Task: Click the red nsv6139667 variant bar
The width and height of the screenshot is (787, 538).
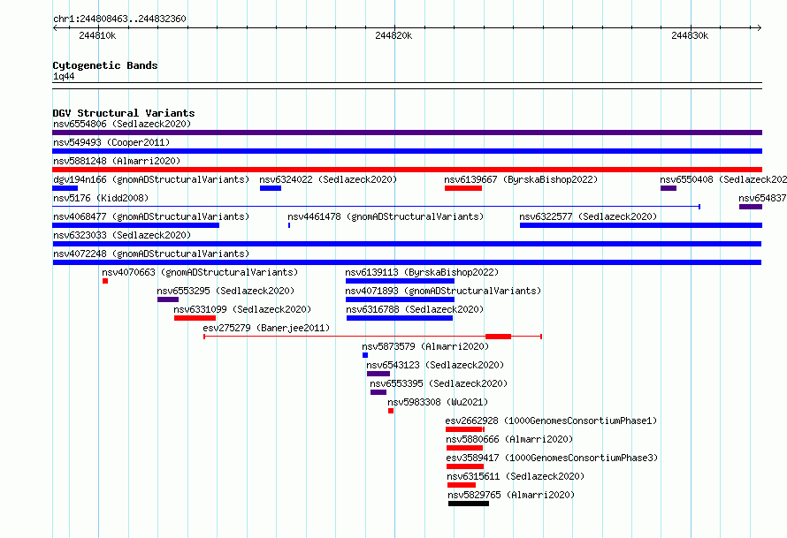Action: click(463, 188)
